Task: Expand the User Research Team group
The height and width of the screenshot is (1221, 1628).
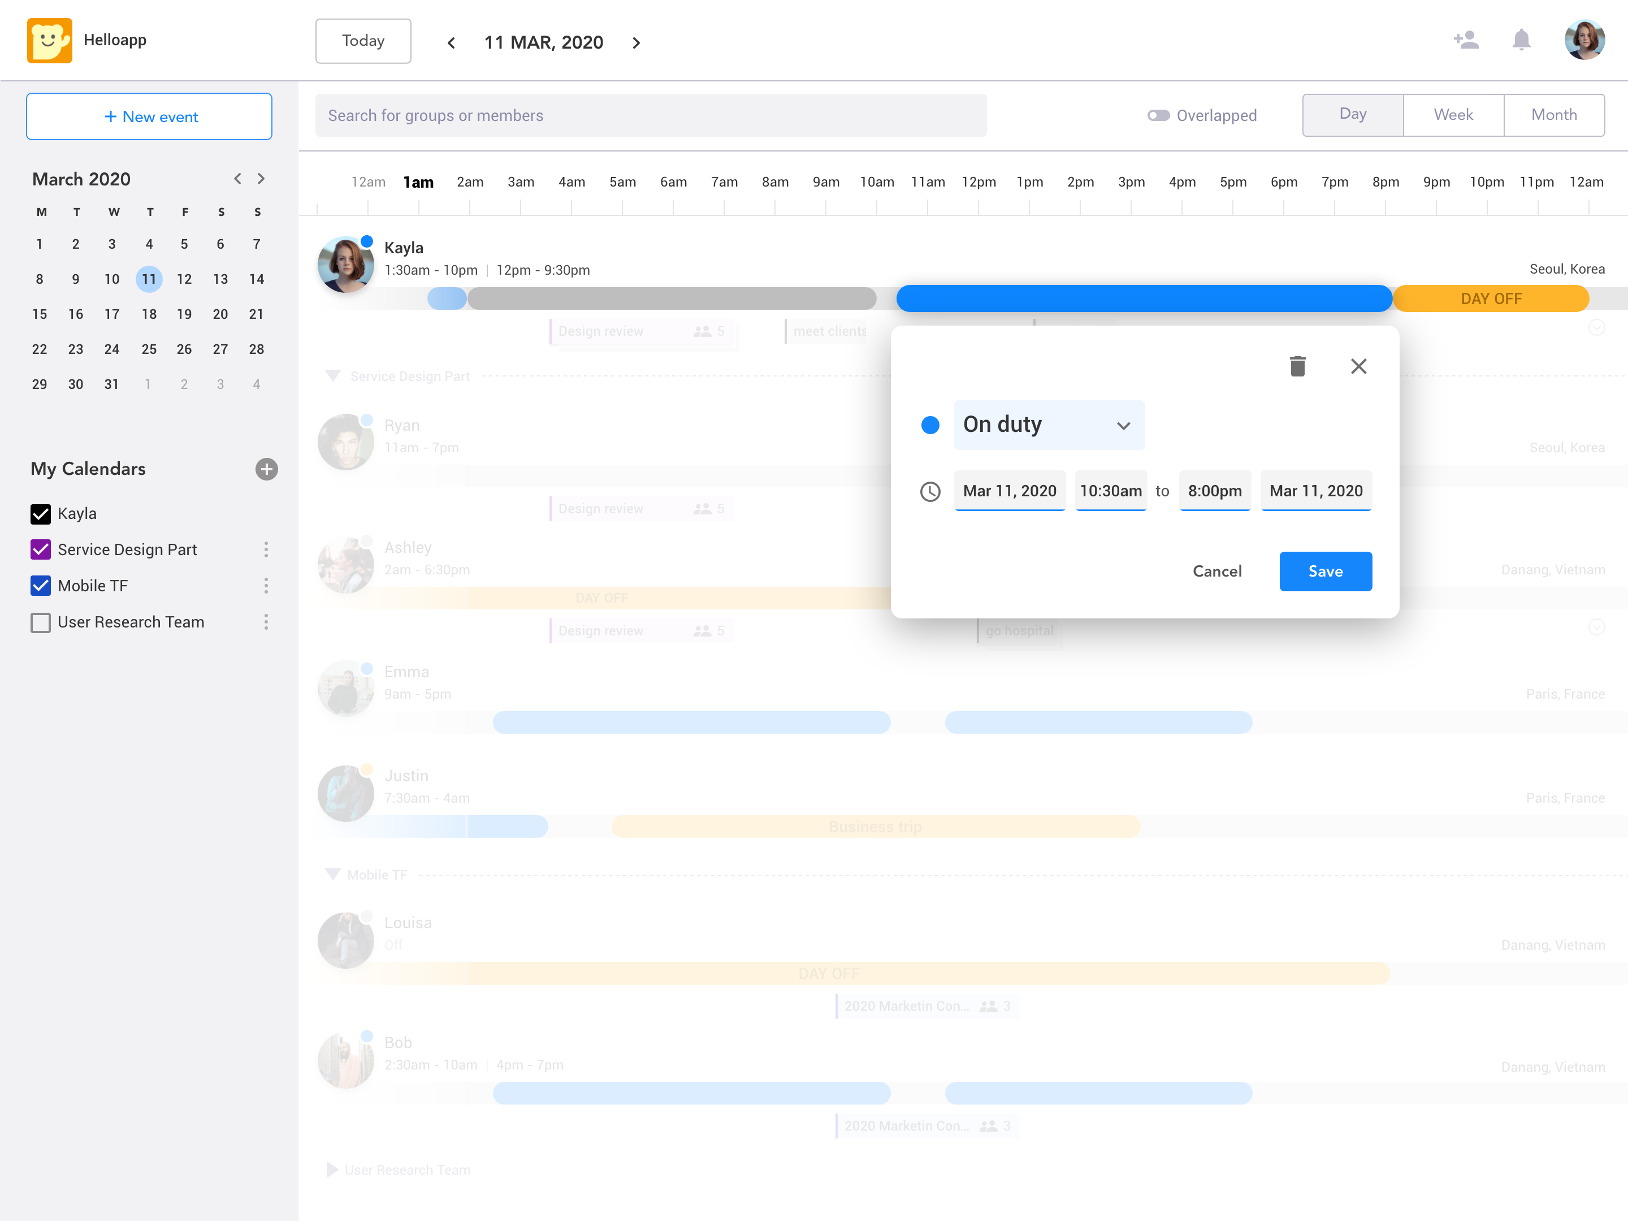Action: tap(332, 1170)
